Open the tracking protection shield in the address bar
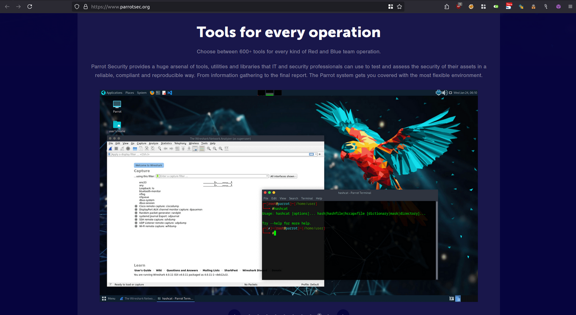Viewport: 576px width, 315px height. tap(77, 7)
